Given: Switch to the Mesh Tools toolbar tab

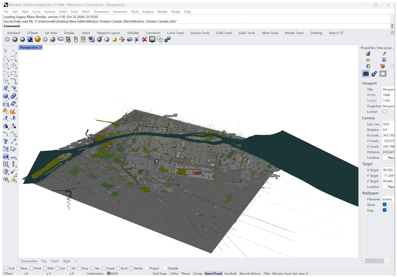Looking at the screenshot, I should click(x=270, y=33).
